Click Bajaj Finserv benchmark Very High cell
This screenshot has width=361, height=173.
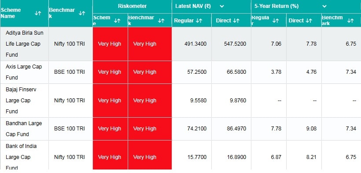150,101
